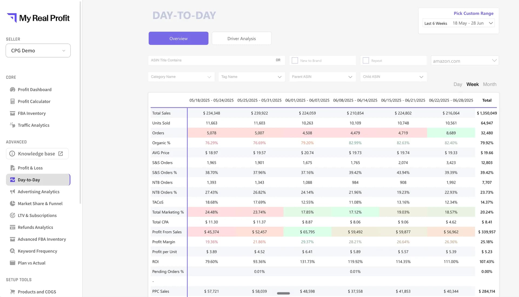
Task: Click the LTV & Subscriptions icon
Action: tap(12, 215)
